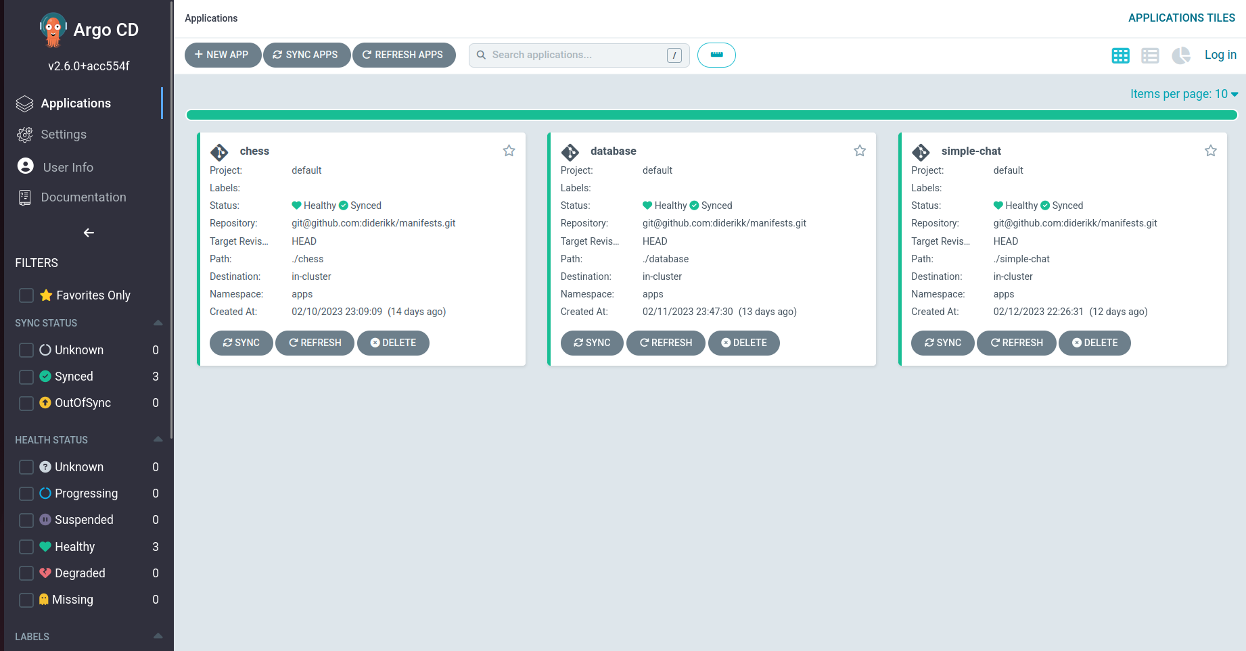Check sync status Unknown filter

(26, 350)
